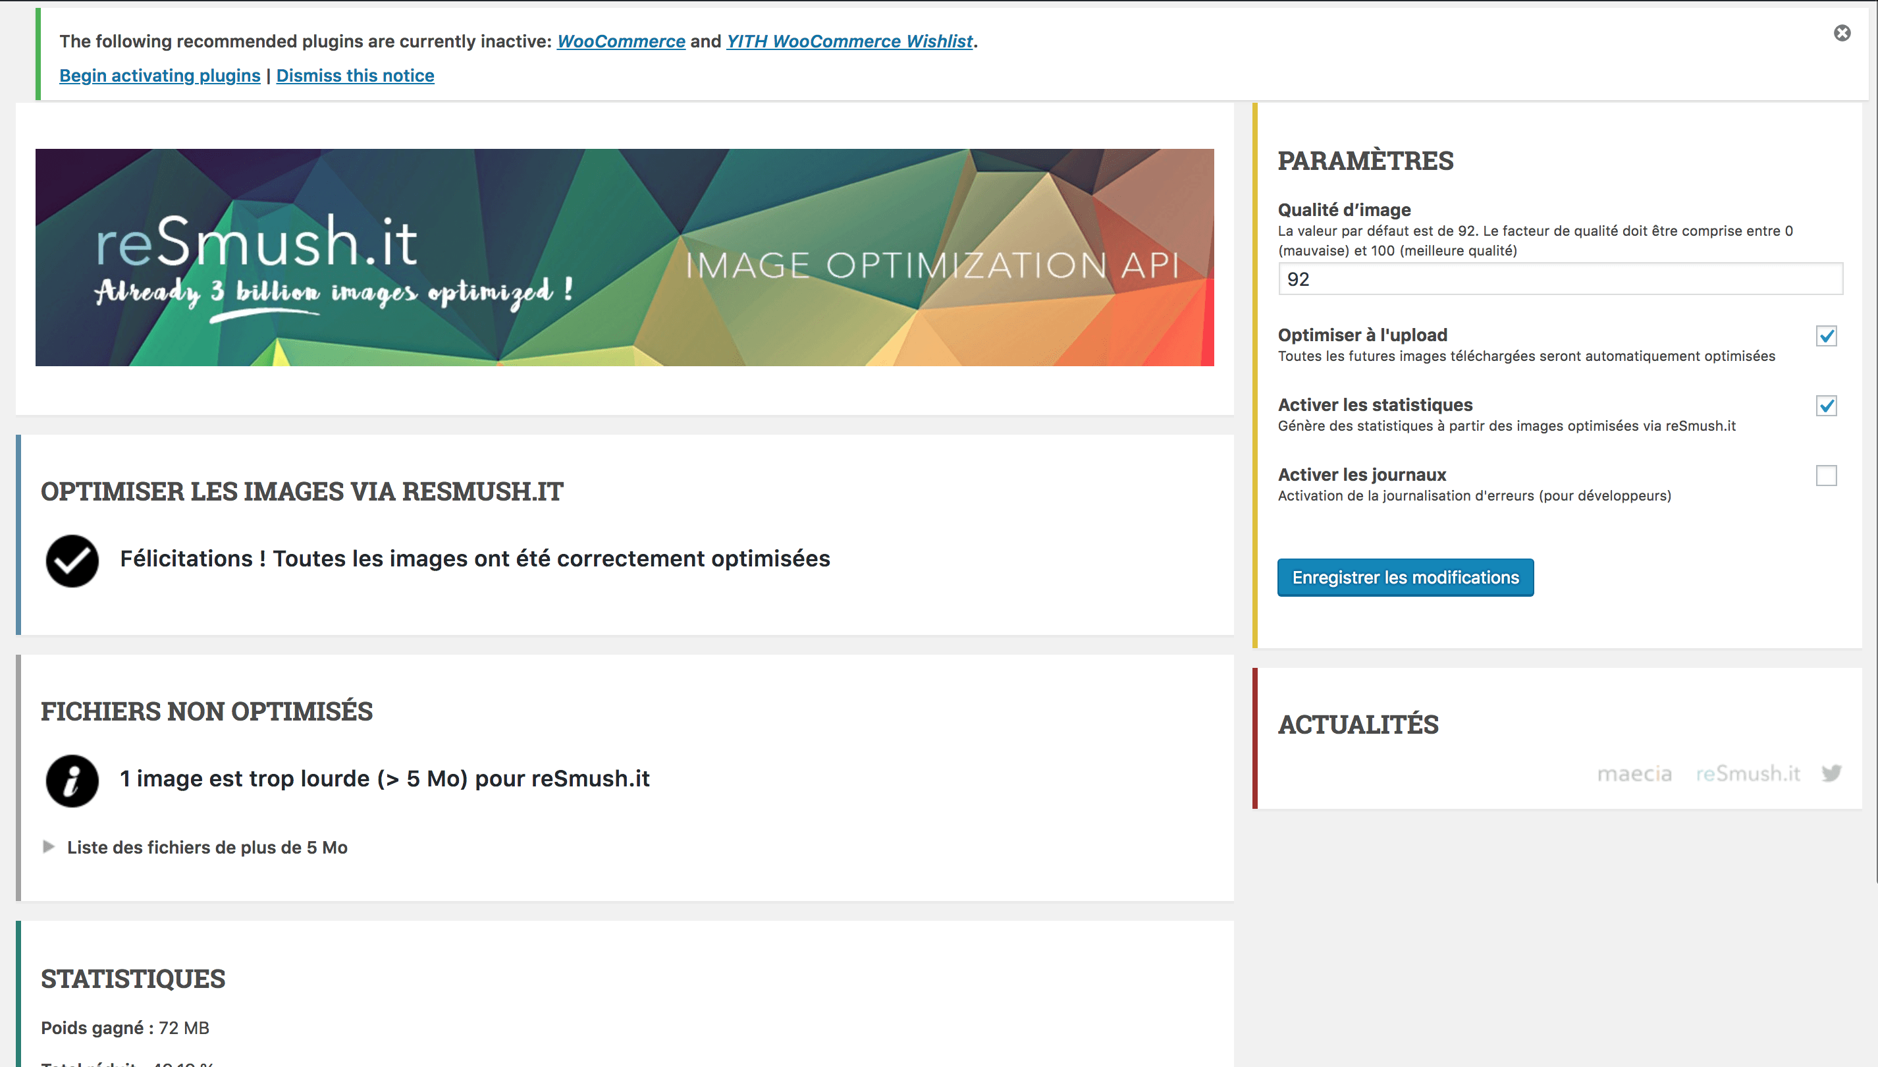Screen dimensions: 1878x1067
Task: Click the 'Poids gagné : 72 MB' statistic
Action: tap(125, 1027)
